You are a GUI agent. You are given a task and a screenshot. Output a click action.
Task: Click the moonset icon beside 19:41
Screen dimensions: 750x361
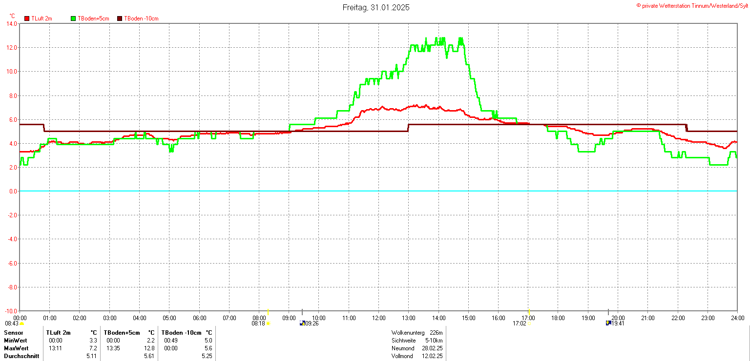[608, 323]
